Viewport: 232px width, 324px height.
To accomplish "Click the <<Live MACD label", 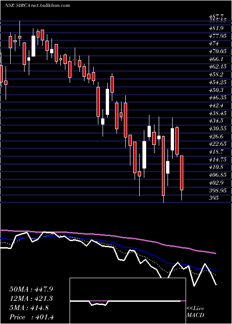I will [x=195, y=312].
